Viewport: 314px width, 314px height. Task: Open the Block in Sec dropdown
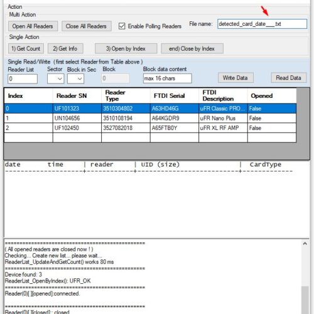pos(75,78)
